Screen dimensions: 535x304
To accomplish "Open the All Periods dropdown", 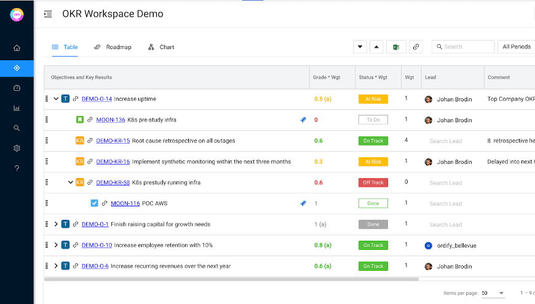I will tap(517, 47).
